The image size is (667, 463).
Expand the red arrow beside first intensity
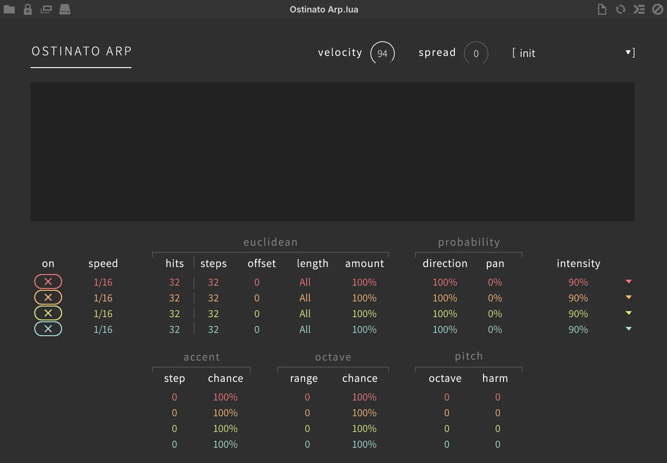[x=629, y=282]
